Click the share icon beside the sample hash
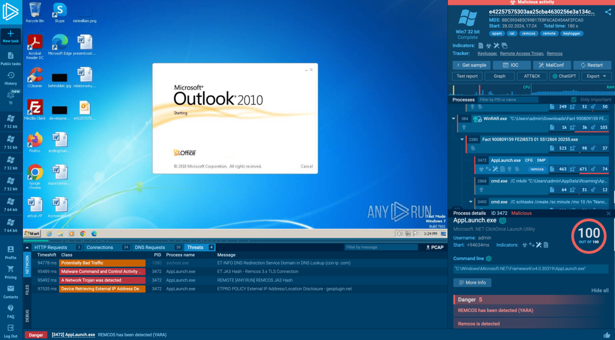 coord(608,12)
